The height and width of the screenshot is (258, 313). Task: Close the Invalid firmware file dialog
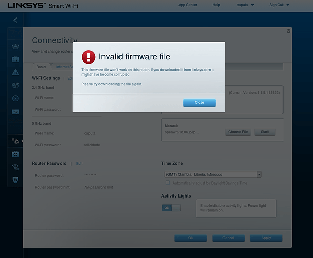point(199,102)
